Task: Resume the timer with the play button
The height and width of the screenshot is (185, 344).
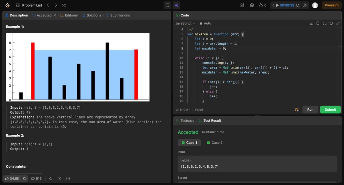Action: click(277, 5)
